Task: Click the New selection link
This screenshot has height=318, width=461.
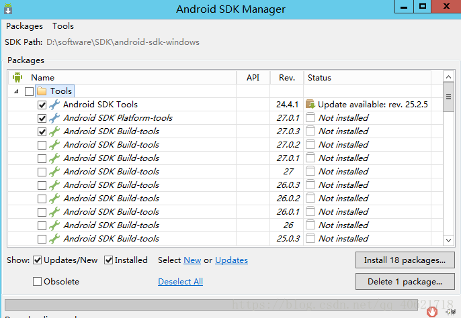Action: [x=192, y=260]
